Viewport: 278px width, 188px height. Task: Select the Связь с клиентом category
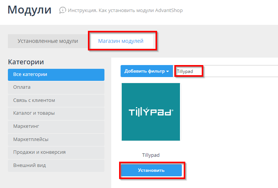(56, 101)
